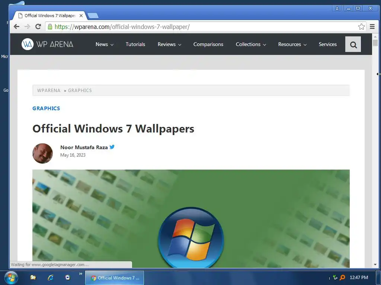381x285 pixels.
Task: Open the Windows Start orb
Action: point(11,278)
